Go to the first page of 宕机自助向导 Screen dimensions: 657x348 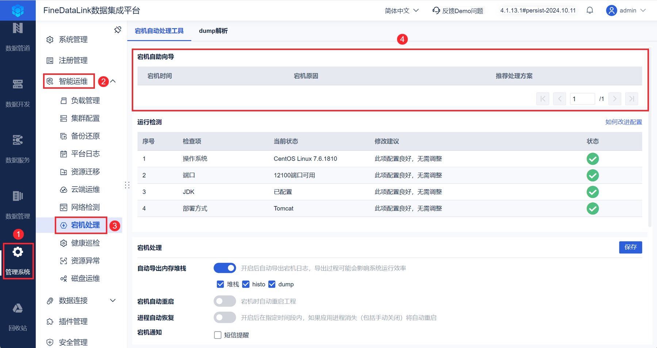543,99
